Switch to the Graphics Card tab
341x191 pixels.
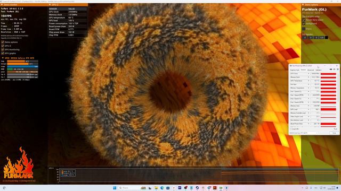tap(295, 70)
